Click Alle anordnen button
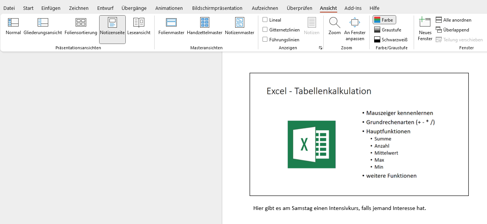This screenshot has height=224, width=487. tap(454, 20)
